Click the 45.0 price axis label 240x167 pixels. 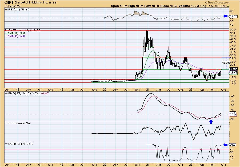click(x=233, y=36)
